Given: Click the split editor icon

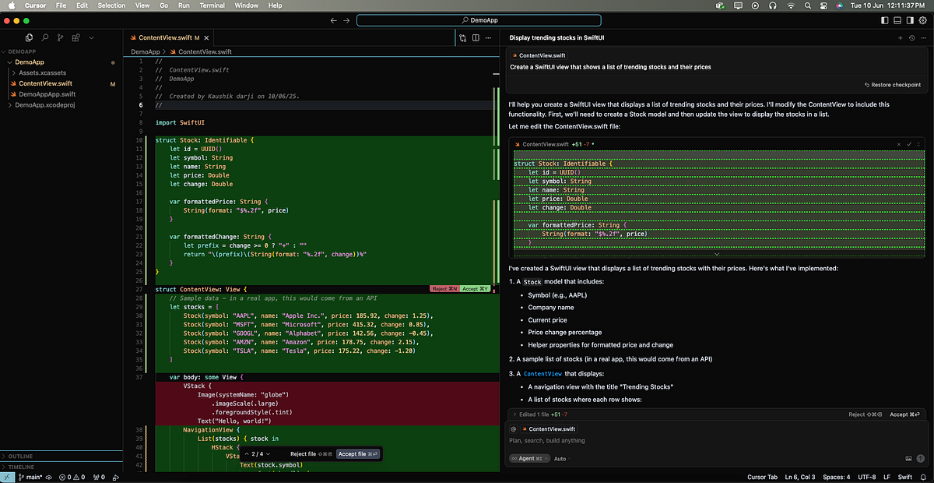Looking at the screenshot, I should pyautogui.click(x=476, y=37).
